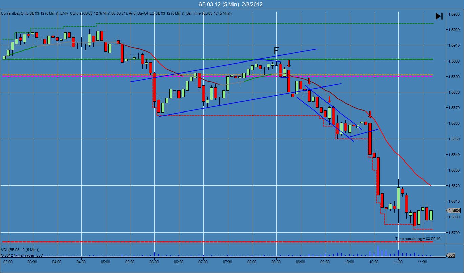Click the 1.5880 price axis label
Image resolution: width=464 pixels, height=273 pixels.
pos(454,92)
